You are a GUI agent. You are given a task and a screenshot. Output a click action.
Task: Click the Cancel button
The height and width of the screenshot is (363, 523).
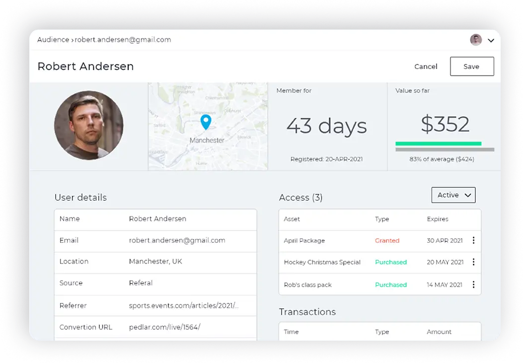426,67
